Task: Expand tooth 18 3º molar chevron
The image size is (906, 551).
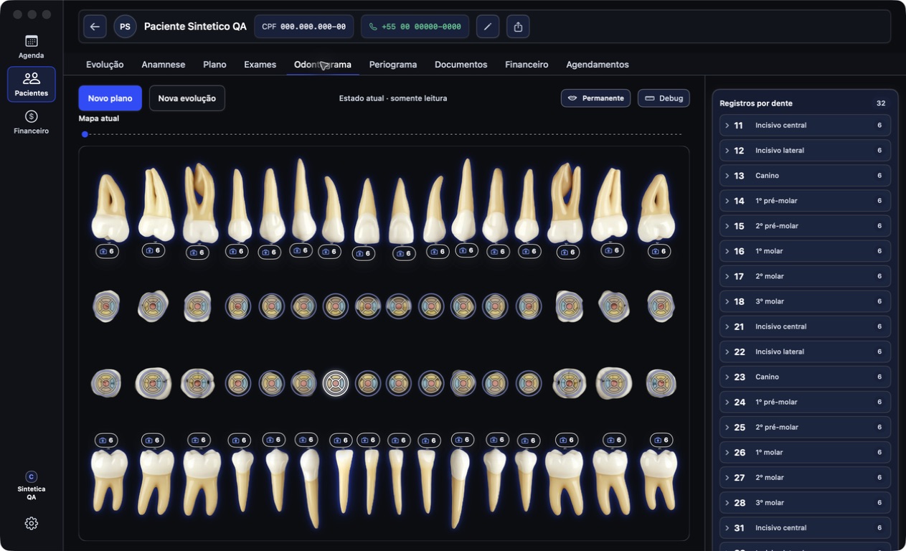Action: pos(727,301)
